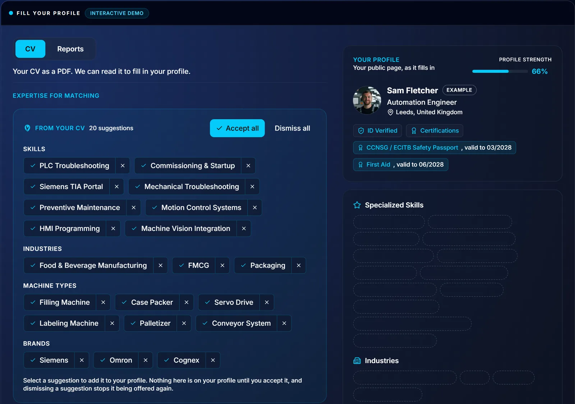The image size is (575, 404).
Task: Accept the FMCG industry
Action: coord(194,266)
